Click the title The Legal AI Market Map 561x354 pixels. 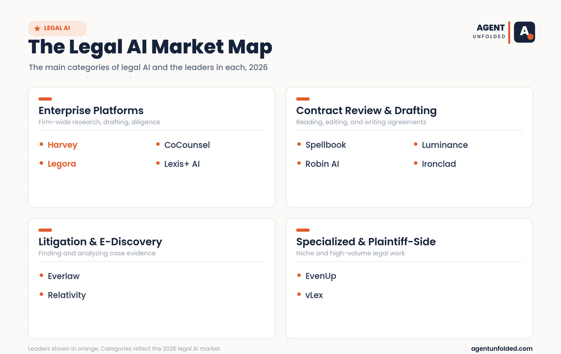tap(150, 47)
